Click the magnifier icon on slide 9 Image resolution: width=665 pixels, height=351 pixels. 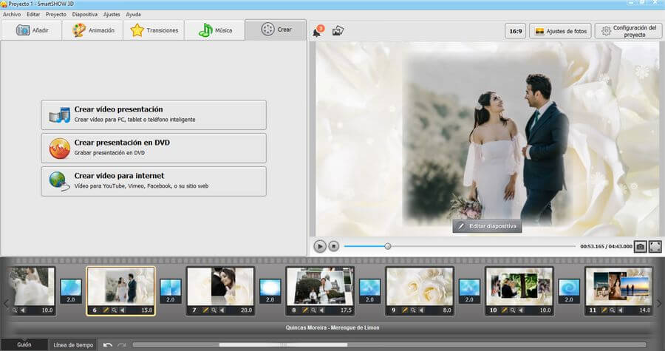[413, 310]
